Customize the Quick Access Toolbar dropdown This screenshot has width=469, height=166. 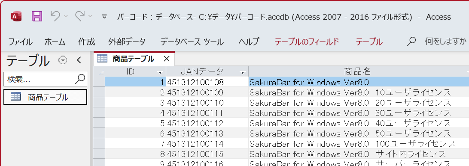point(104,17)
